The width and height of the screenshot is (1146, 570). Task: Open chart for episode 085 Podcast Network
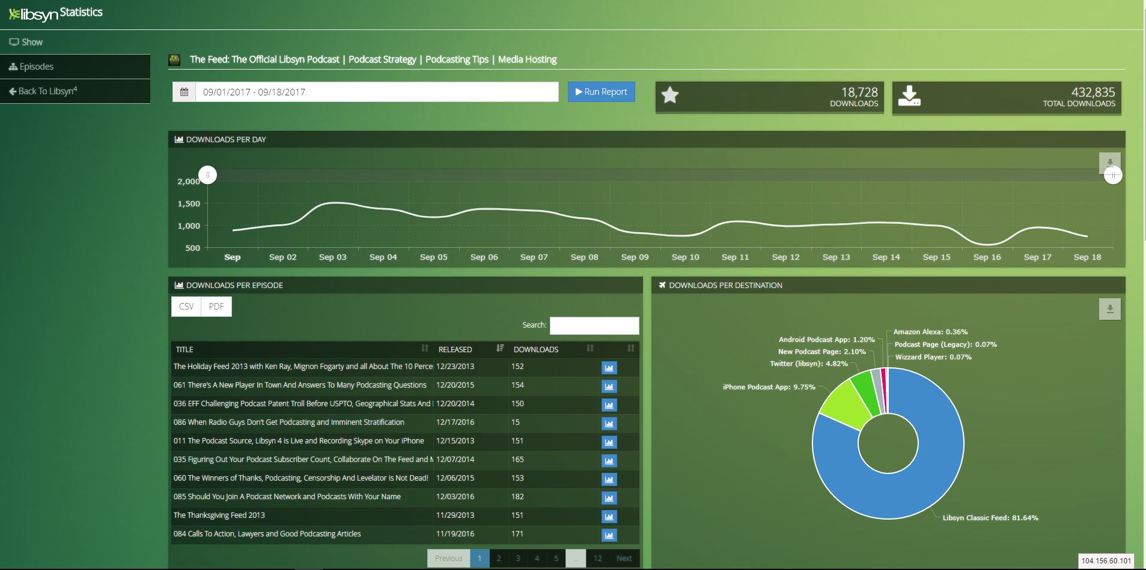pos(609,499)
